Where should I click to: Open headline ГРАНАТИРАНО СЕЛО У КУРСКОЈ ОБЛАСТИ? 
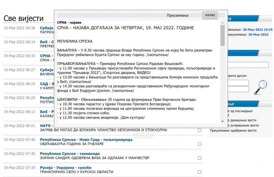pyautogui.click(x=76, y=172)
